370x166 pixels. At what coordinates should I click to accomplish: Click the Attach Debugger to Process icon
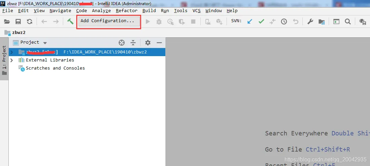click(x=208, y=22)
